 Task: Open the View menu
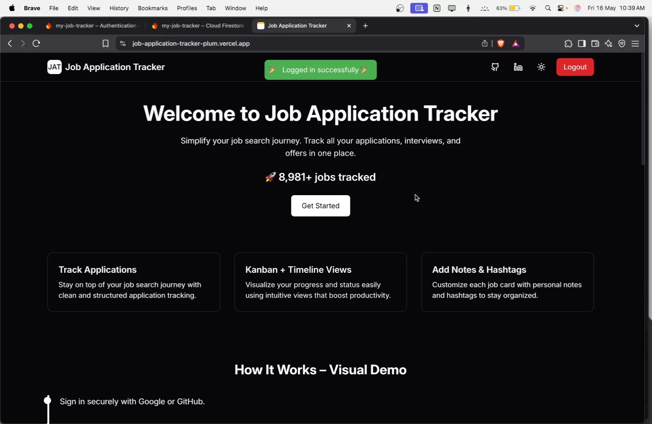(94, 8)
